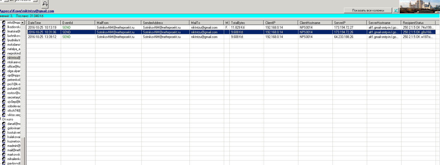The image size is (440, 165).
Task: Click the user icon beside sjv0ep@k
Action: [x=4, y=102]
